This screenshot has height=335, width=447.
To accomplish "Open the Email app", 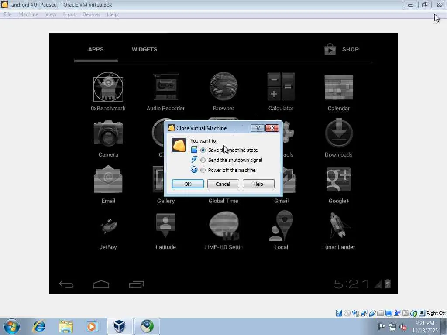I will (108, 185).
